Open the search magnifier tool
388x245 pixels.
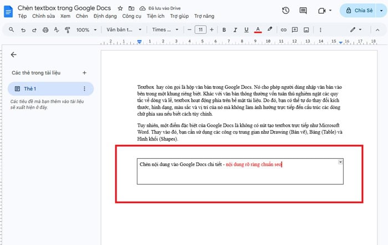tap(12, 30)
